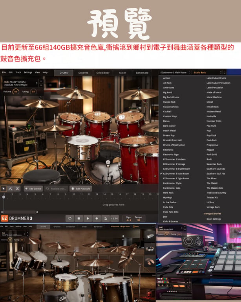
Task: Click preset stepper arrows beside Studio Basic
Action: (224, 72)
